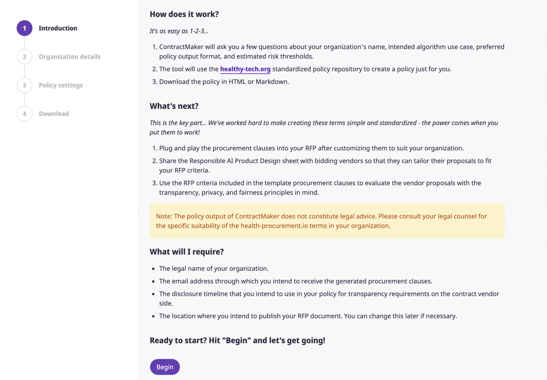
Task: Click the 'How does it work?' heading
Action: [184, 14]
